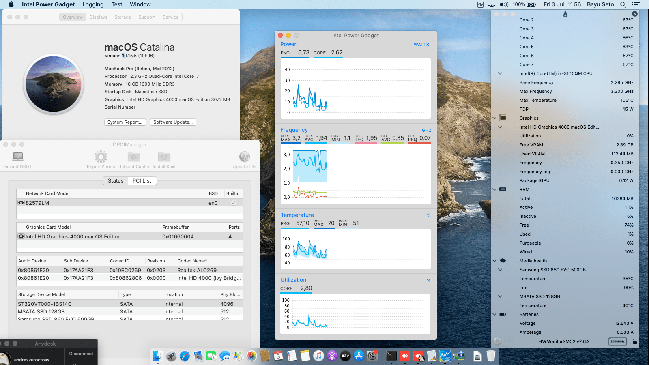Image resolution: width=649 pixels, height=365 pixels.
Task: Collapse the Samsung SSD 860 EVO 500GB section
Action: pos(500,269)
